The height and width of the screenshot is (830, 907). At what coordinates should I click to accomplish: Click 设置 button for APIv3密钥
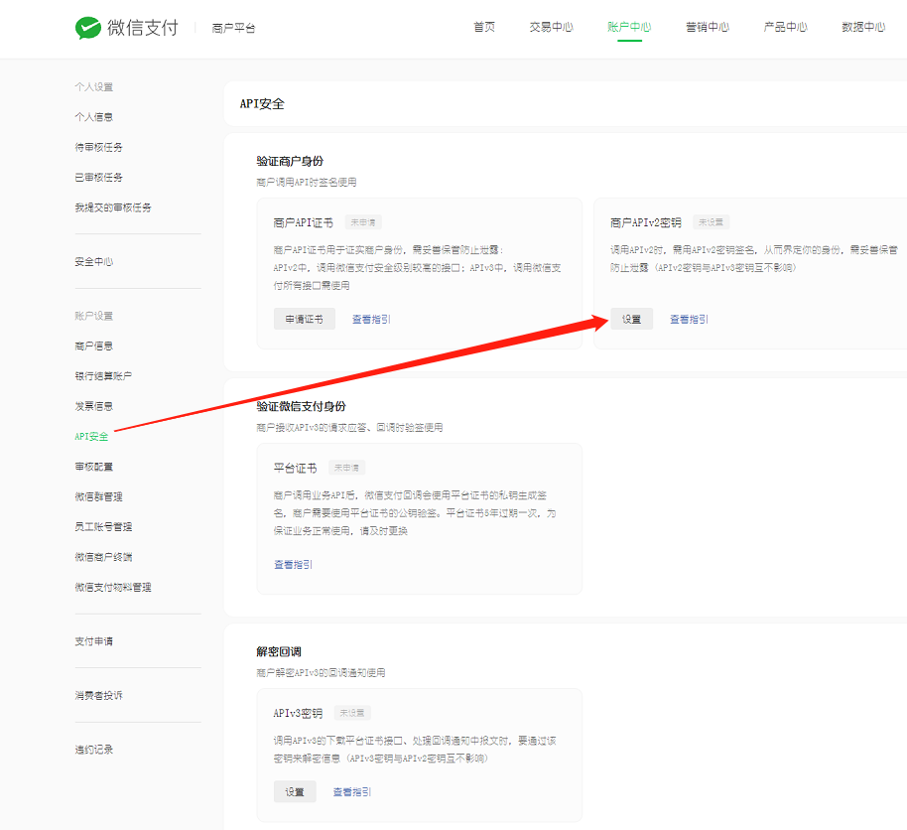[x=295, y=792]
